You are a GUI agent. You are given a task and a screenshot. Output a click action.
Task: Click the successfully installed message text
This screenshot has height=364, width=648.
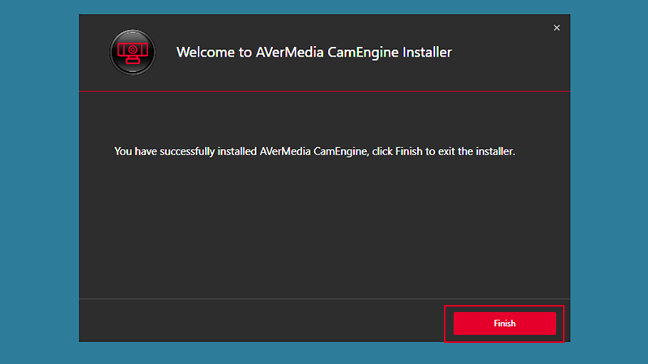pyautogui.click(x=315, y=151)
